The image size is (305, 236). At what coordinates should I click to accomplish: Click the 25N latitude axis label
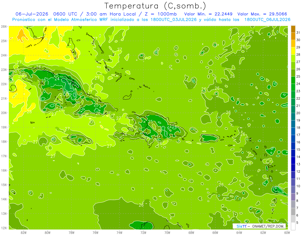tap(4, 41)
